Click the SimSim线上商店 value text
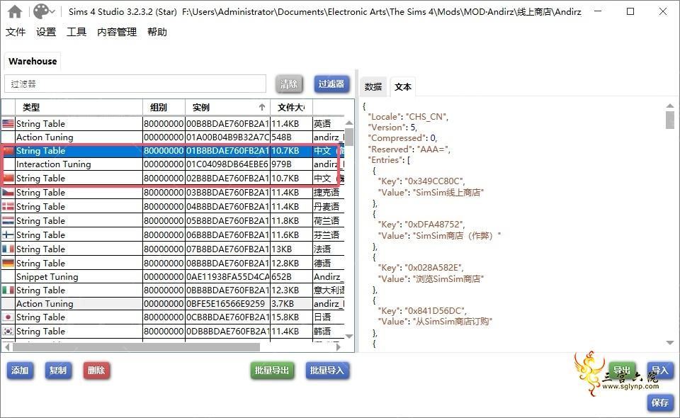This screenshot has width=680, height=418. (x=449, y=192)
